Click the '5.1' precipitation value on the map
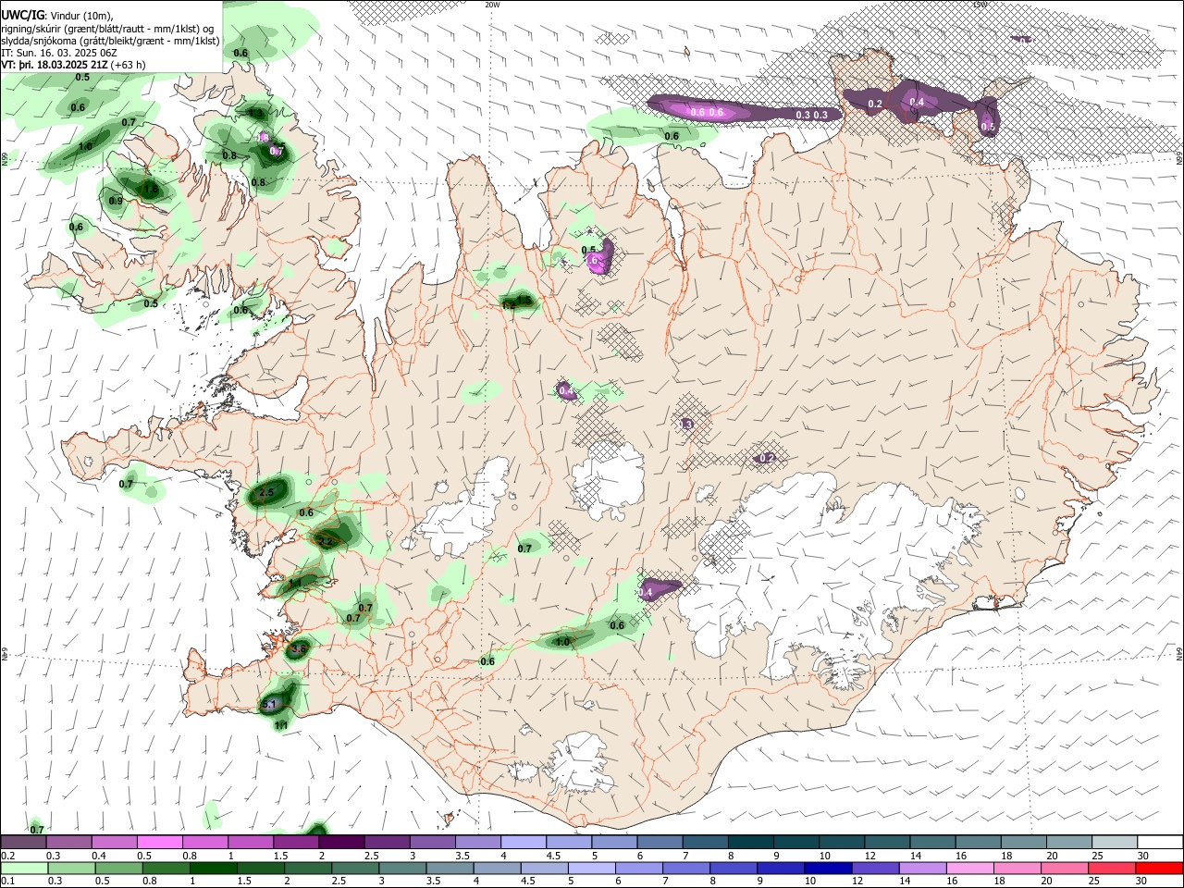 pos(269,705)
